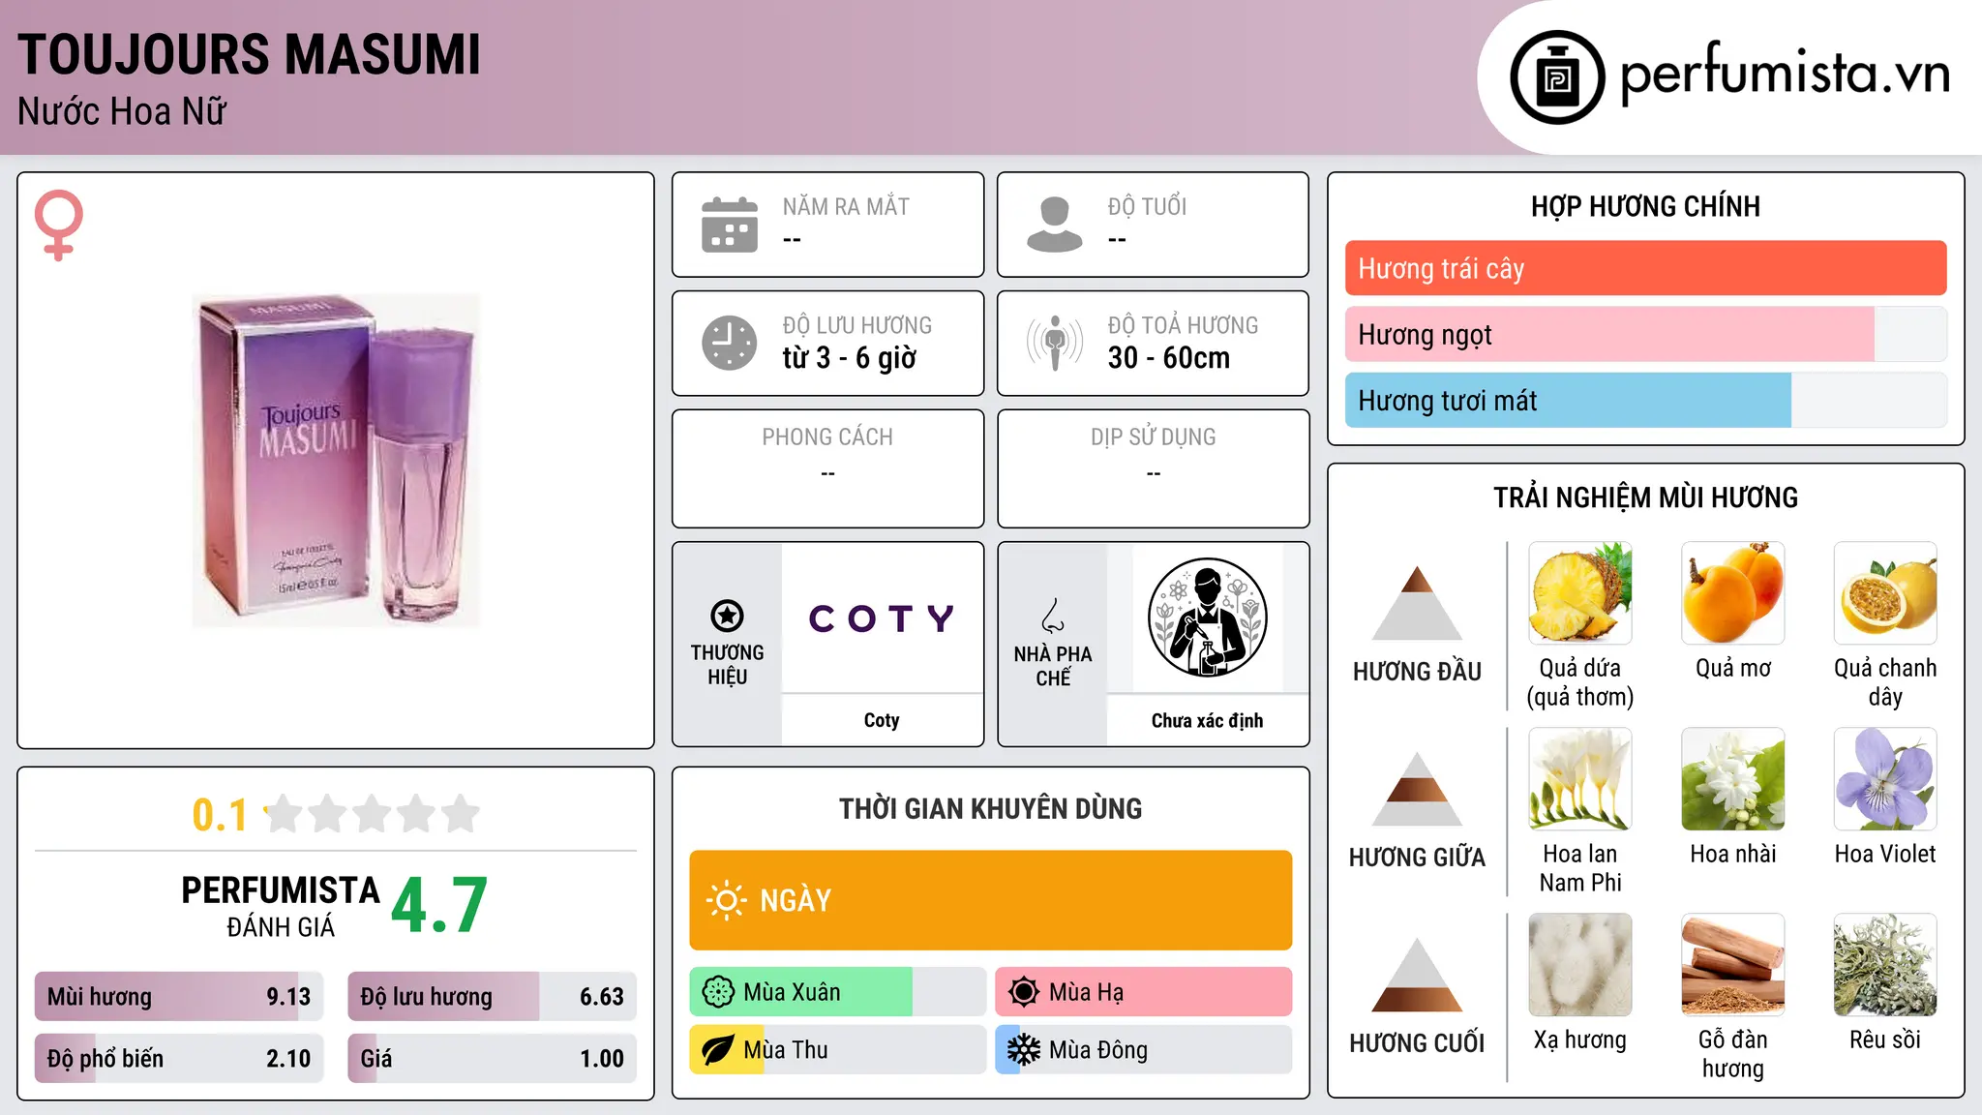Click the nose icon above Nhà pha chế
Viewport: 1982px width, 1115px height.
1053,616
